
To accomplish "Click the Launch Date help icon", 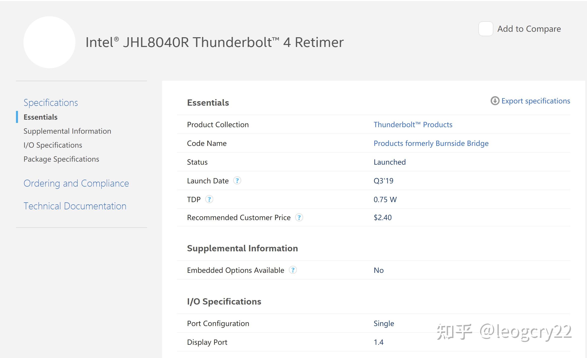I will tap(237, 180).
